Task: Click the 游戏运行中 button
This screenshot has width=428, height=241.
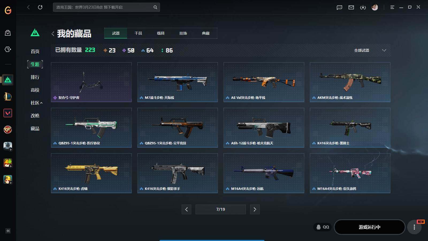Action: coord(370,227)
